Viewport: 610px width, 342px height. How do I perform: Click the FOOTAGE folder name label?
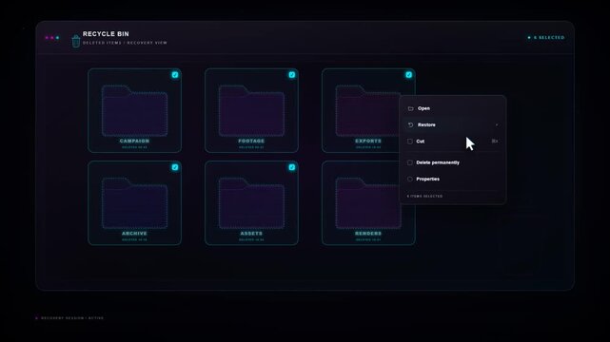pyautogui.click(x=251, y=141)
